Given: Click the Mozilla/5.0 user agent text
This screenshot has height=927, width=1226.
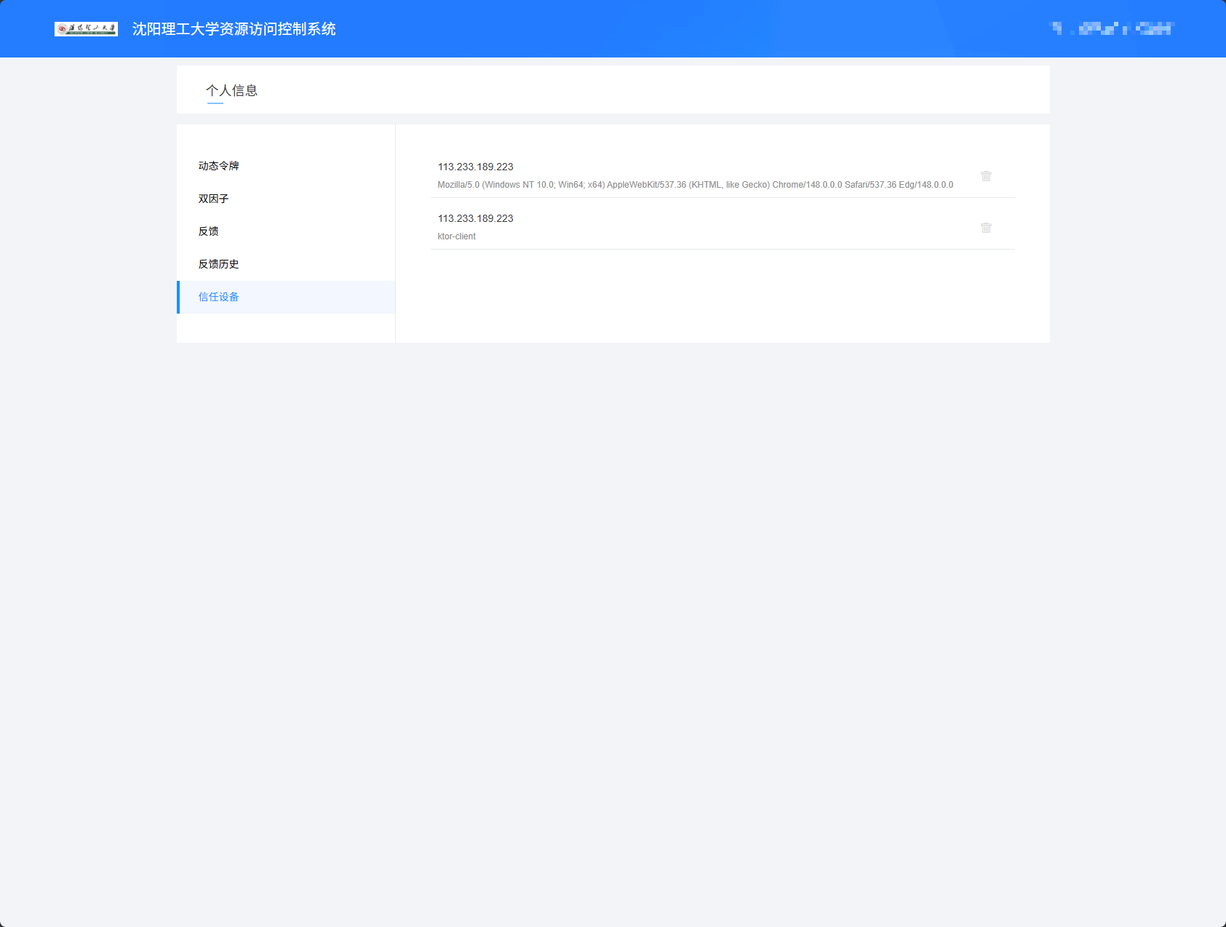Looking at the screenshot, I should (x=695, y=185).
